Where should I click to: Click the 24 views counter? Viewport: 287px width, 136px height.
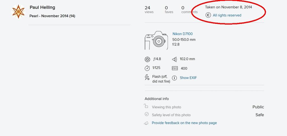[149, 10]
